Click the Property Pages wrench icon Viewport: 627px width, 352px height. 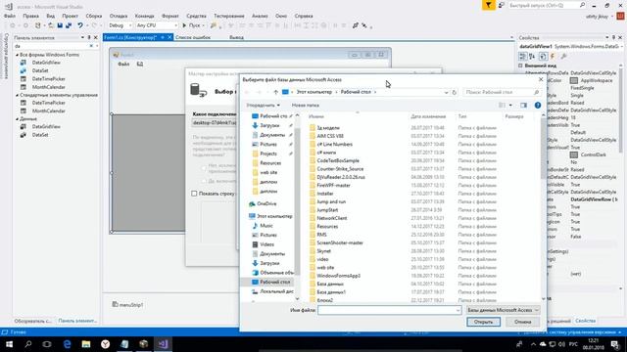point(564,57)
